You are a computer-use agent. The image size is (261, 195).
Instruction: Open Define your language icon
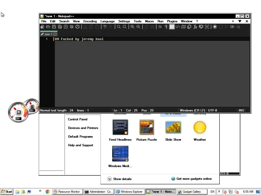point(178,27)
